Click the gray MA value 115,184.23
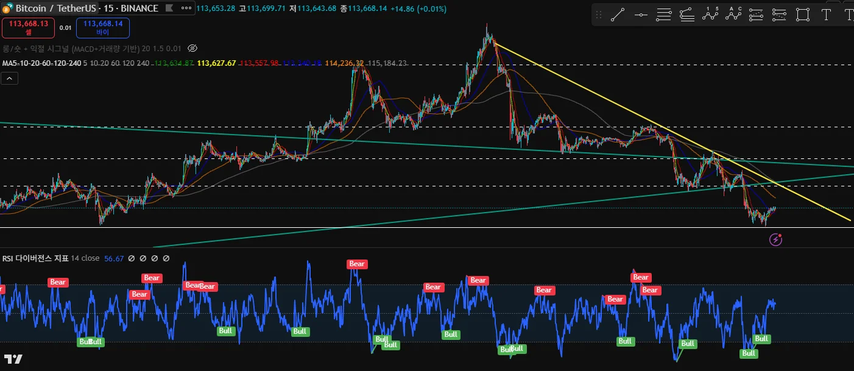854x371 pixels. (x=387, y=63)
